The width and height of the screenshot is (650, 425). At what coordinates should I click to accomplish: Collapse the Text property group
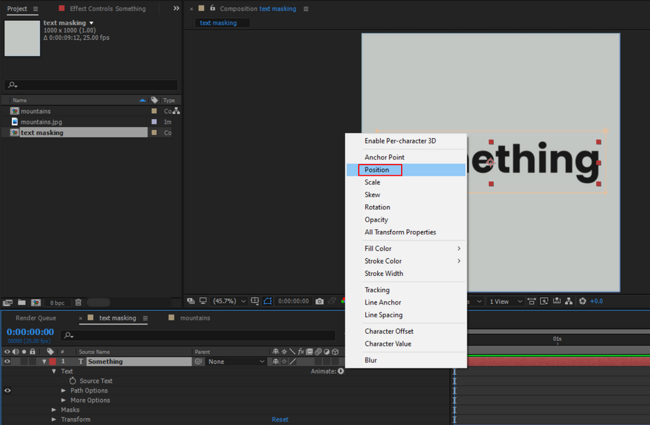55,371
